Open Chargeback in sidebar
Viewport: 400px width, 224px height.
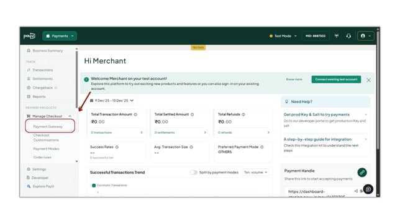coord(42,88)
